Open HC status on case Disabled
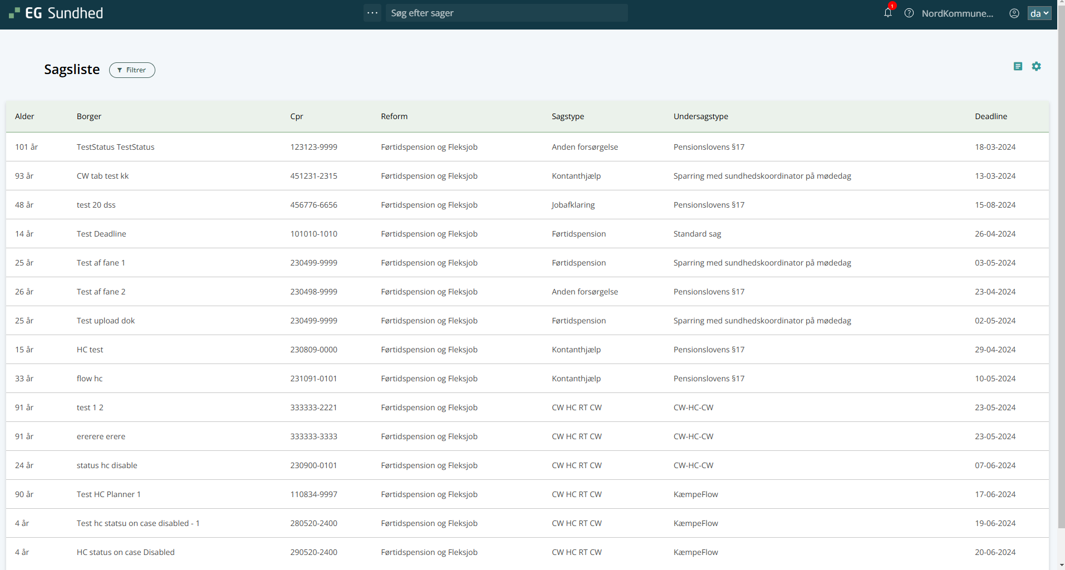This screenshot has width=1065, height=570. coord(126,552)
